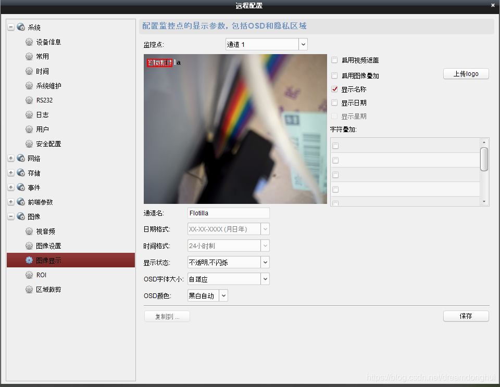The height and width of the screenshot is (387, 500).
Task: Tick the first 字符叠加 row checkbox
Action: click(x=335, y=146)
